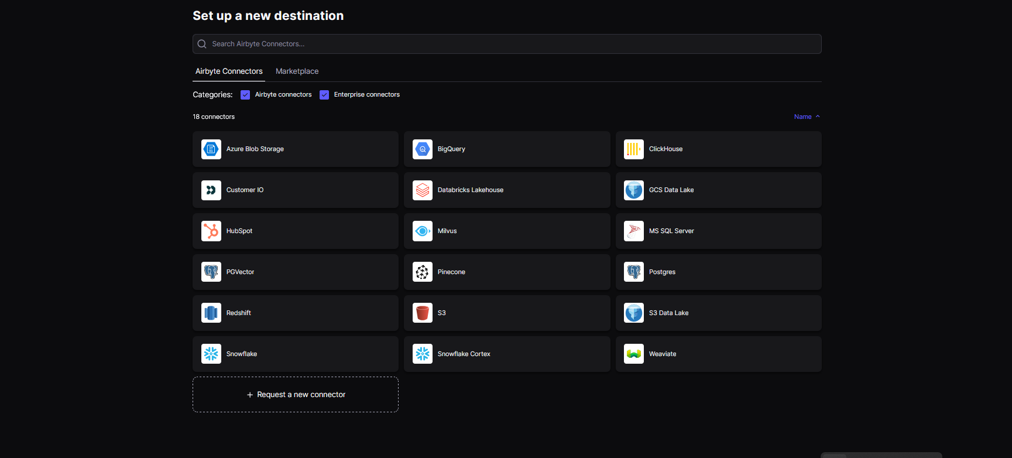Image resolution: width=1012 pixels, height=458 pixels.
Task: Select the Snowflake Cortex destination card
Action: click(507, 354)
